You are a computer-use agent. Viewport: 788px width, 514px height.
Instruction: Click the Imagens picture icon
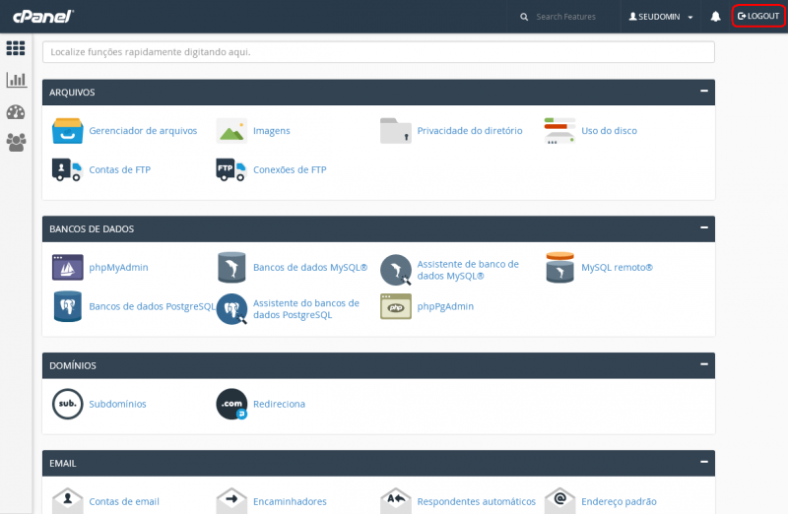tap(231, 131)
